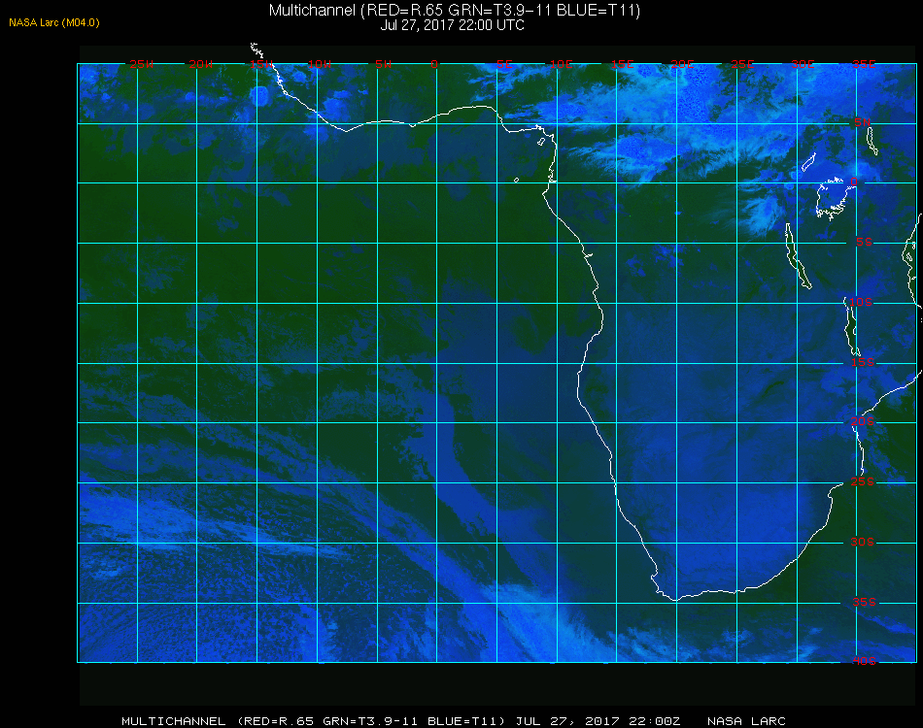Click the 25W longitude label
The width and height of the screenshot is (923, 728).
click(141, 64)
